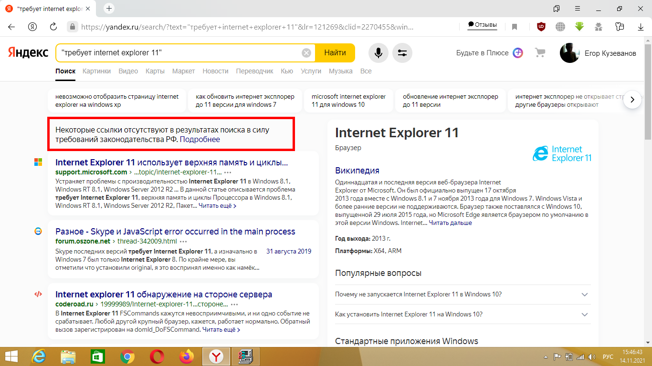Expand Читать ещё in the coderoad result
This screenshot has width=652, height=366.
[221, 329]
